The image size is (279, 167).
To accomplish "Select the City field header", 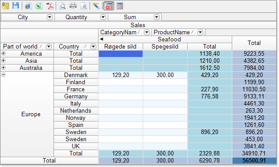I will tap(27, 17).
